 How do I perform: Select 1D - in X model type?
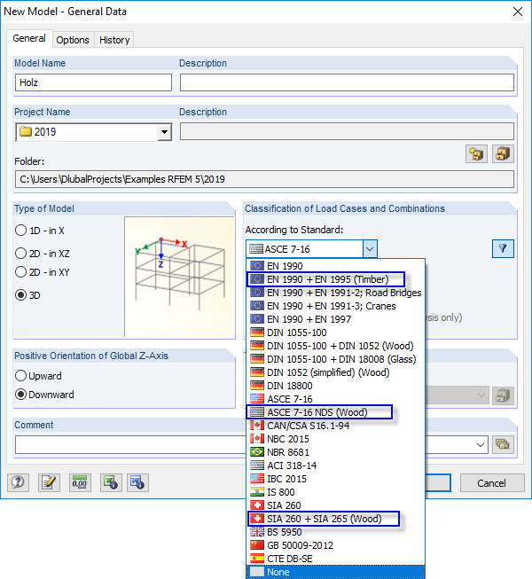pyautogui.click(x=40, y=231)
